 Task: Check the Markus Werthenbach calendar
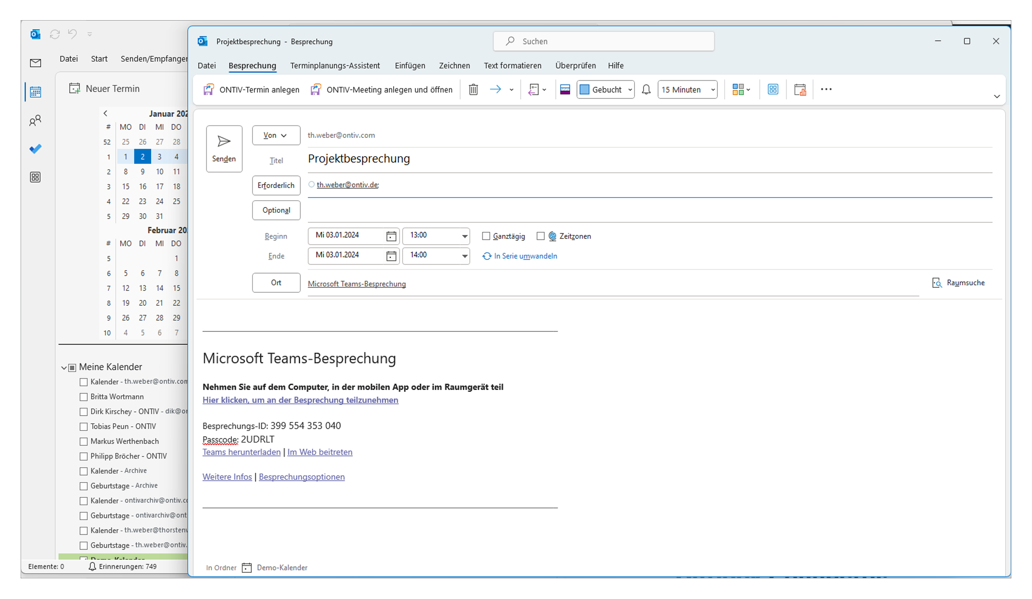click(84, 442)
